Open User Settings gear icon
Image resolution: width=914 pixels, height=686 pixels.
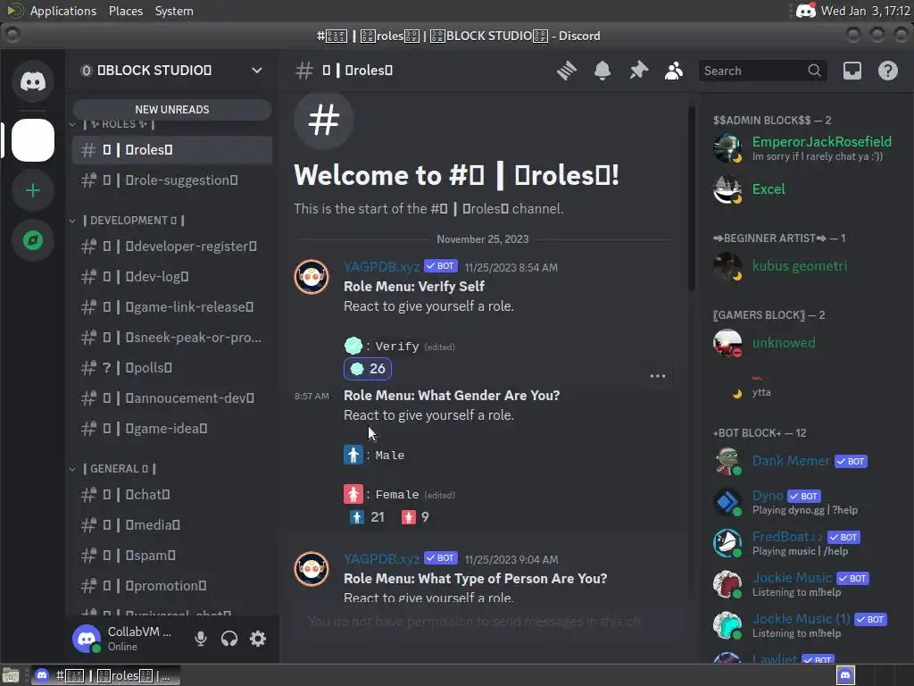coord(258,639)
